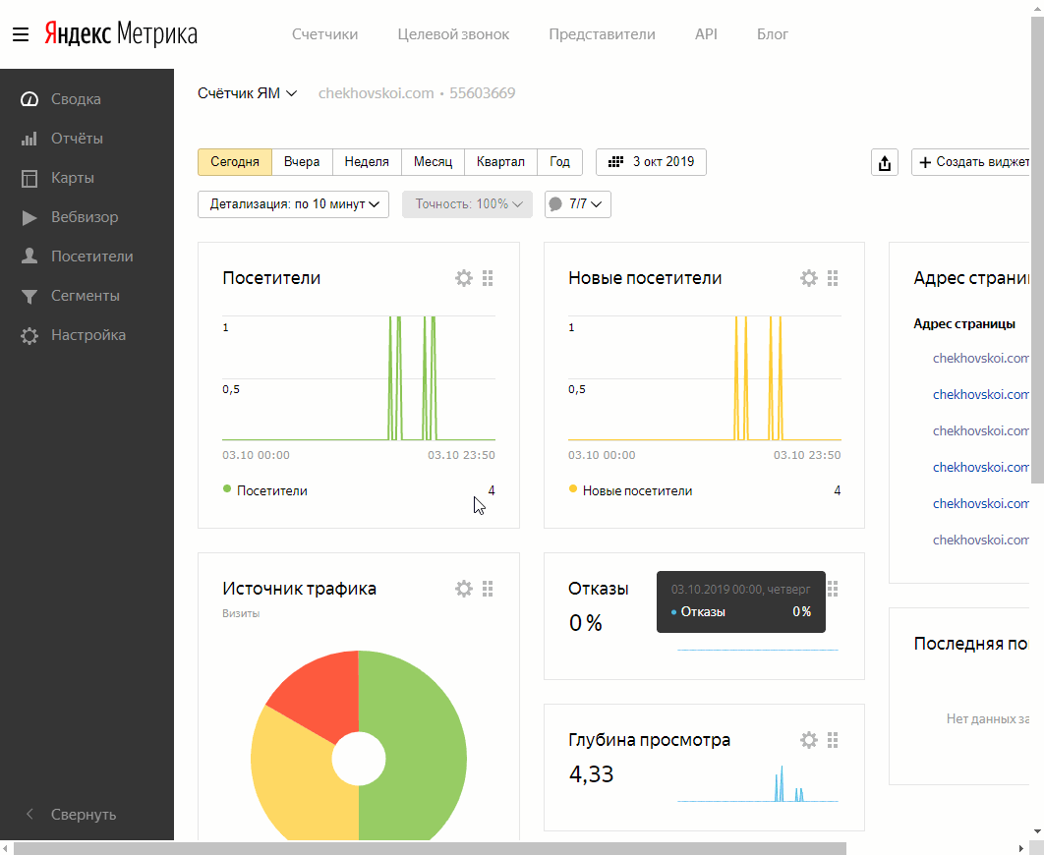Click the Посетители person icon

(x=29, y=256)
